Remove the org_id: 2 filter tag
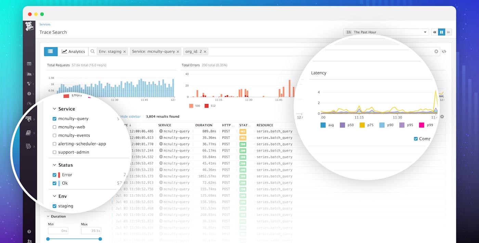The image size is (479, 243). 205,51
